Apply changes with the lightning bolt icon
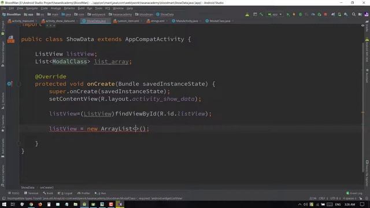Image resolution: width=370 pixels, height=208 pixels. (x=294, y=14)
